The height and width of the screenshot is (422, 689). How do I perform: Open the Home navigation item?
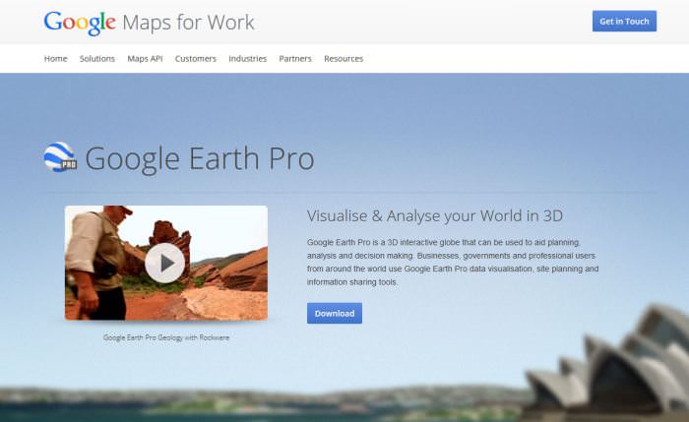click(55, 58)
